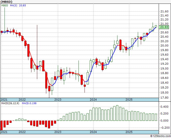Viewport: 171px width, 138px height.
Task: Click the (MBSD) chart title
Action: point(6,2)
